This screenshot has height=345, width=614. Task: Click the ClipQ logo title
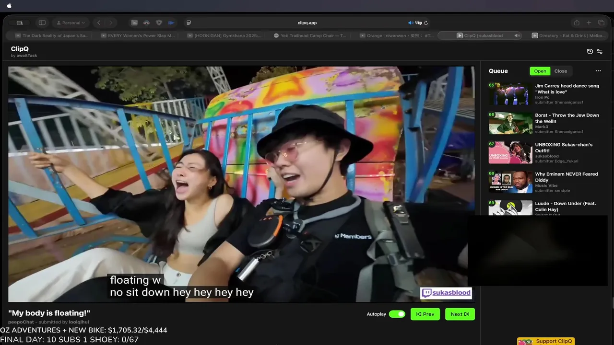pyautogui.click(x=20, y=49)
